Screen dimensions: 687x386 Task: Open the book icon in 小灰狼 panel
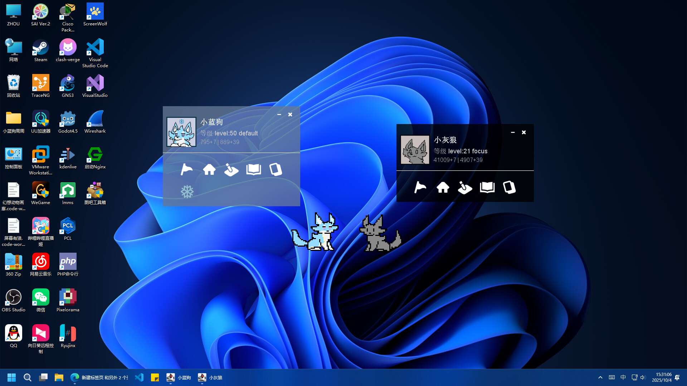point(487,187)
